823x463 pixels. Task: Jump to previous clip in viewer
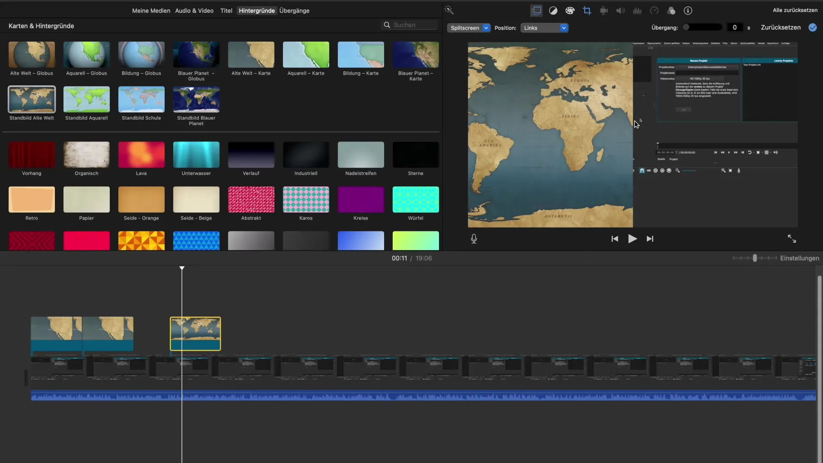[615, 239]
